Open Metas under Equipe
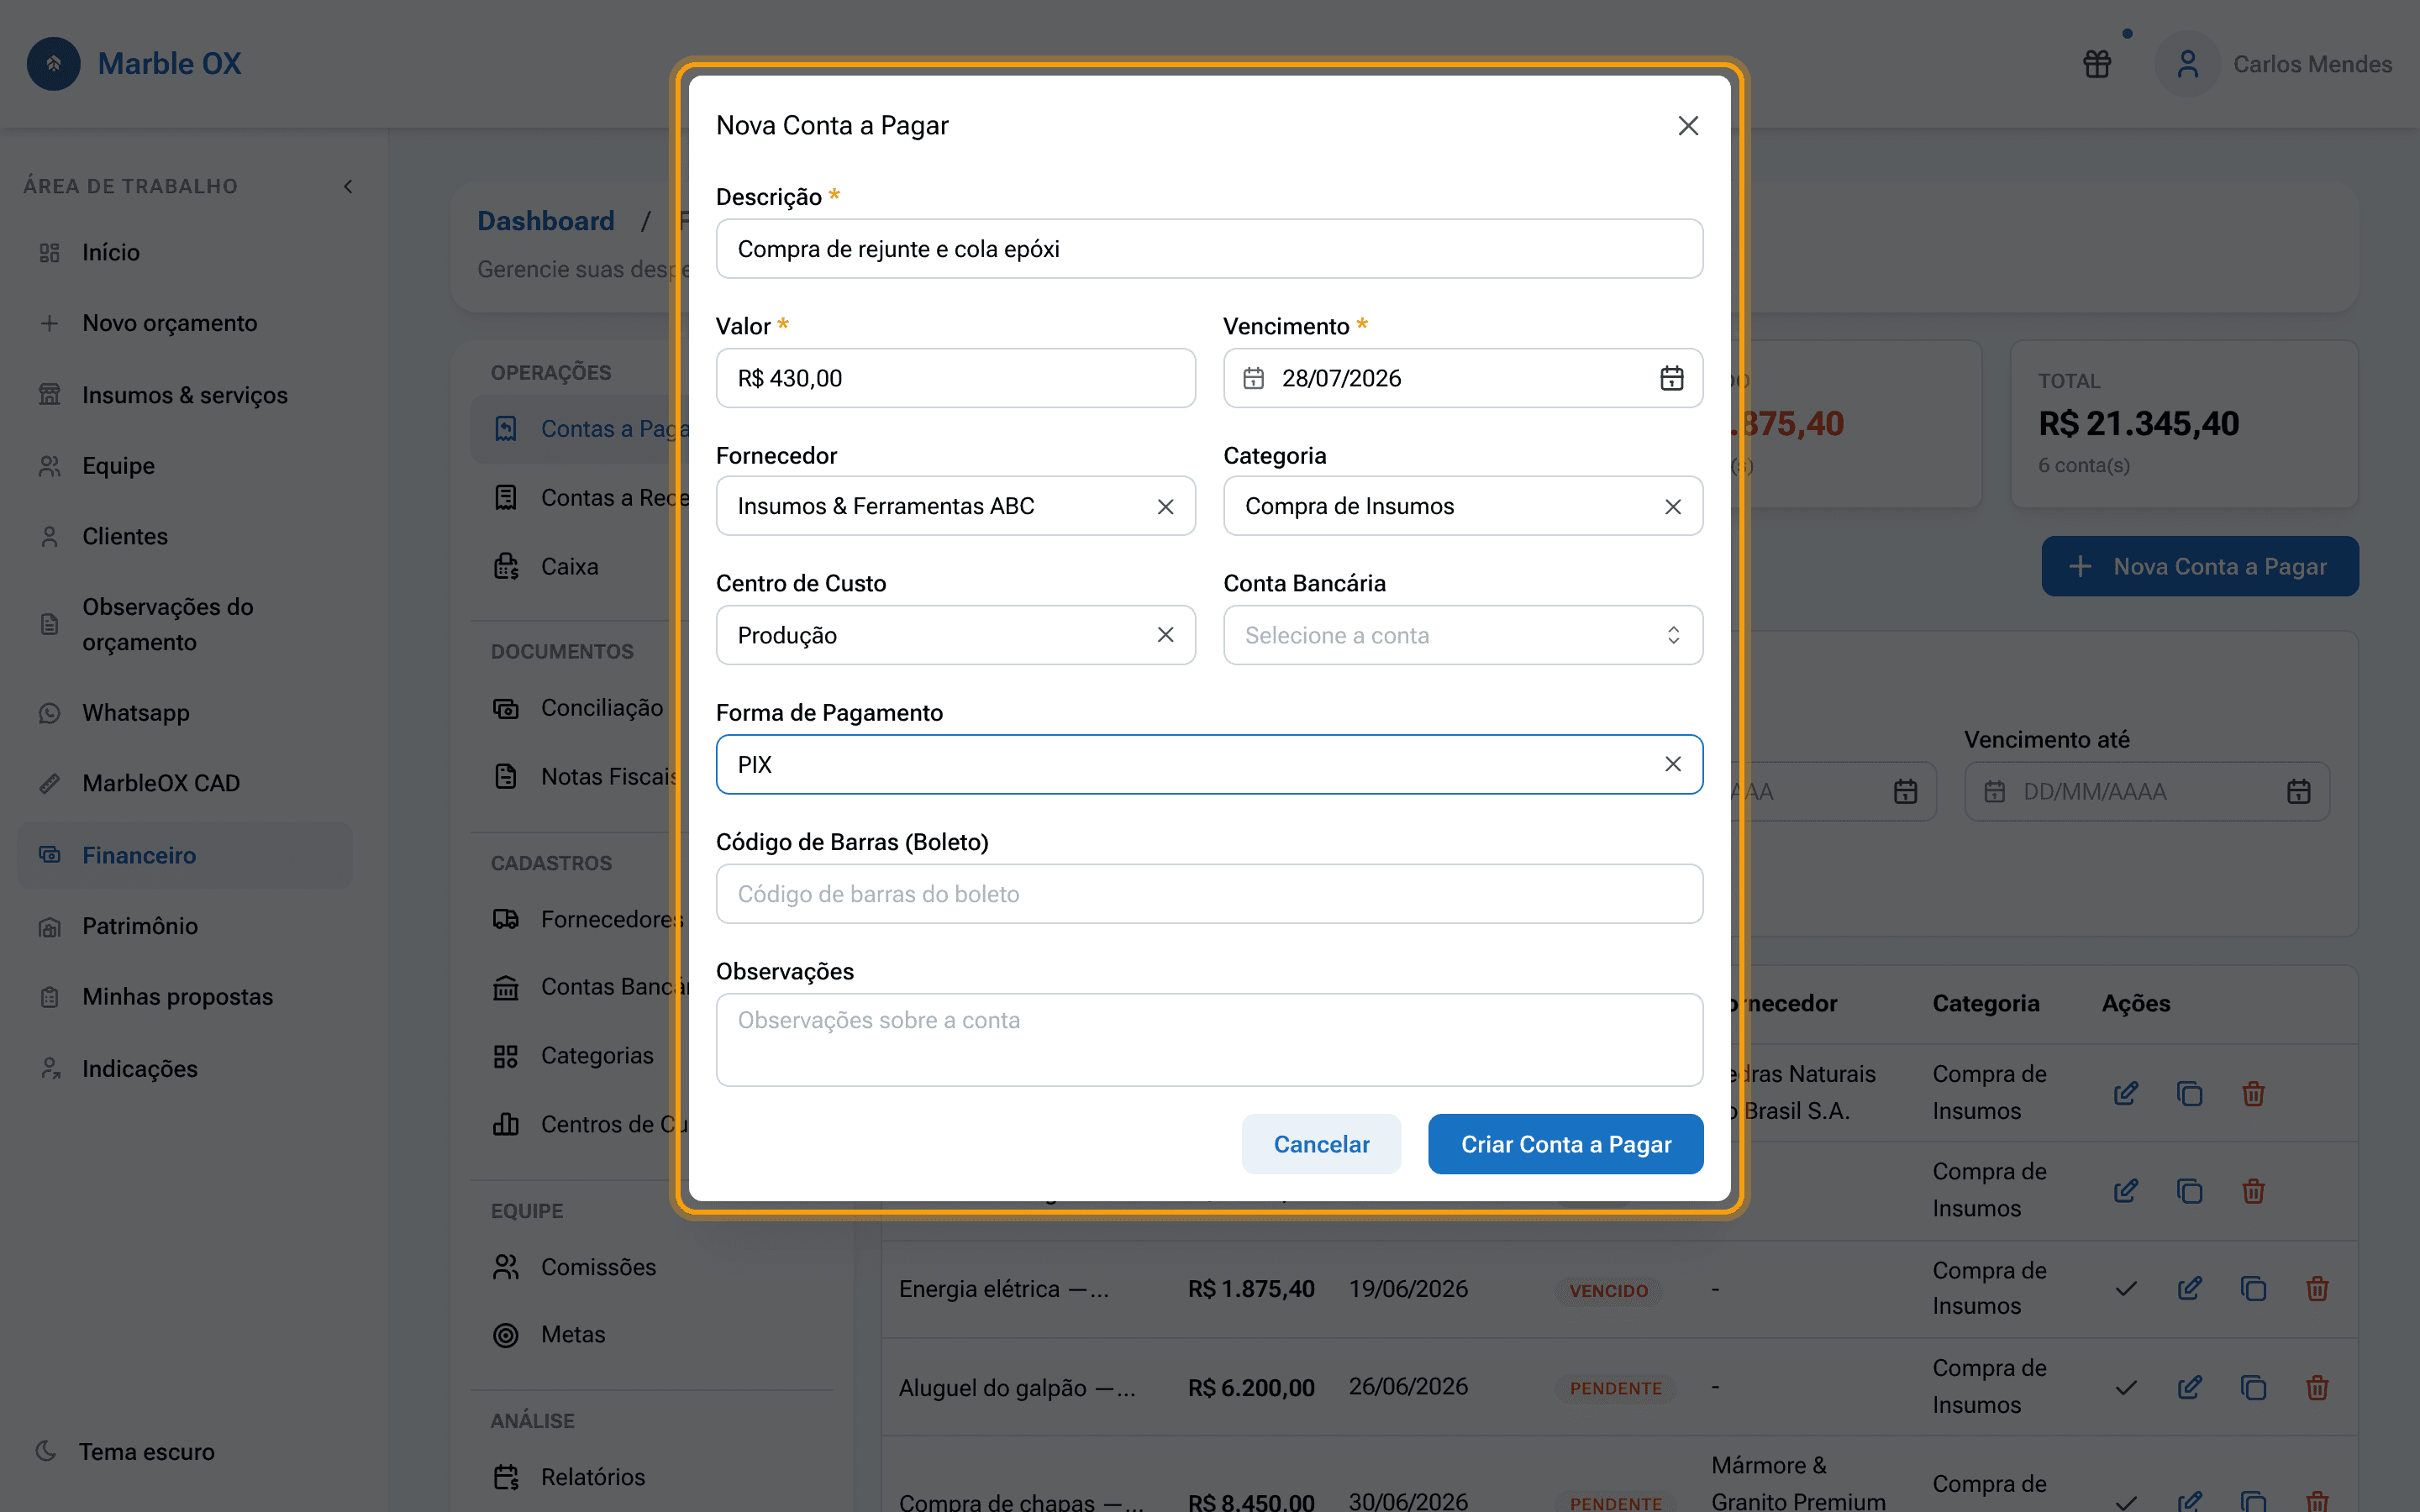This screenshot has width=2420, height=1512. tap(652, 1335)
